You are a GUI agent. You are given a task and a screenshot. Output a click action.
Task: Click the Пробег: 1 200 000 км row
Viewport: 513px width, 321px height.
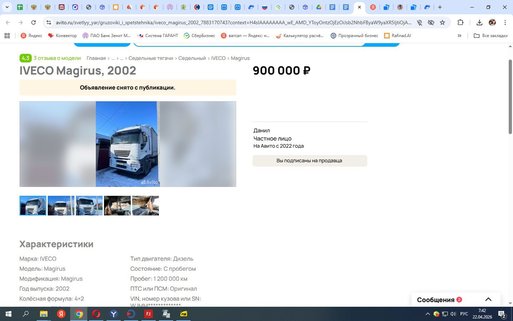pos(159,279)
